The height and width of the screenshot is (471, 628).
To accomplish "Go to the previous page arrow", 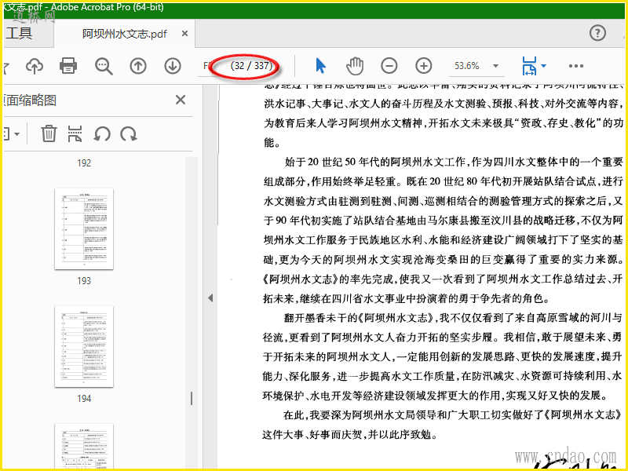I will coord(138,66).
